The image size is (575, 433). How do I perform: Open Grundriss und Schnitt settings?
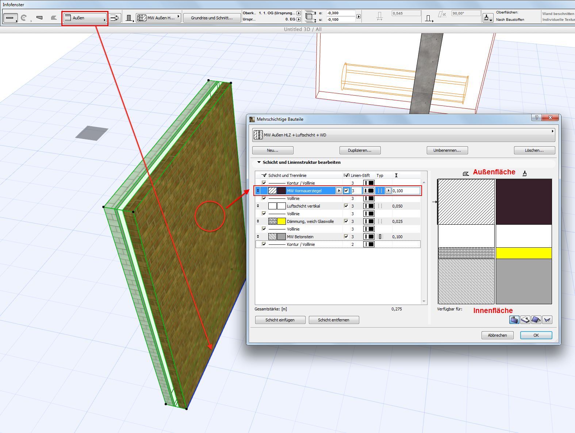pyautogui.click(x=212, y=18)
